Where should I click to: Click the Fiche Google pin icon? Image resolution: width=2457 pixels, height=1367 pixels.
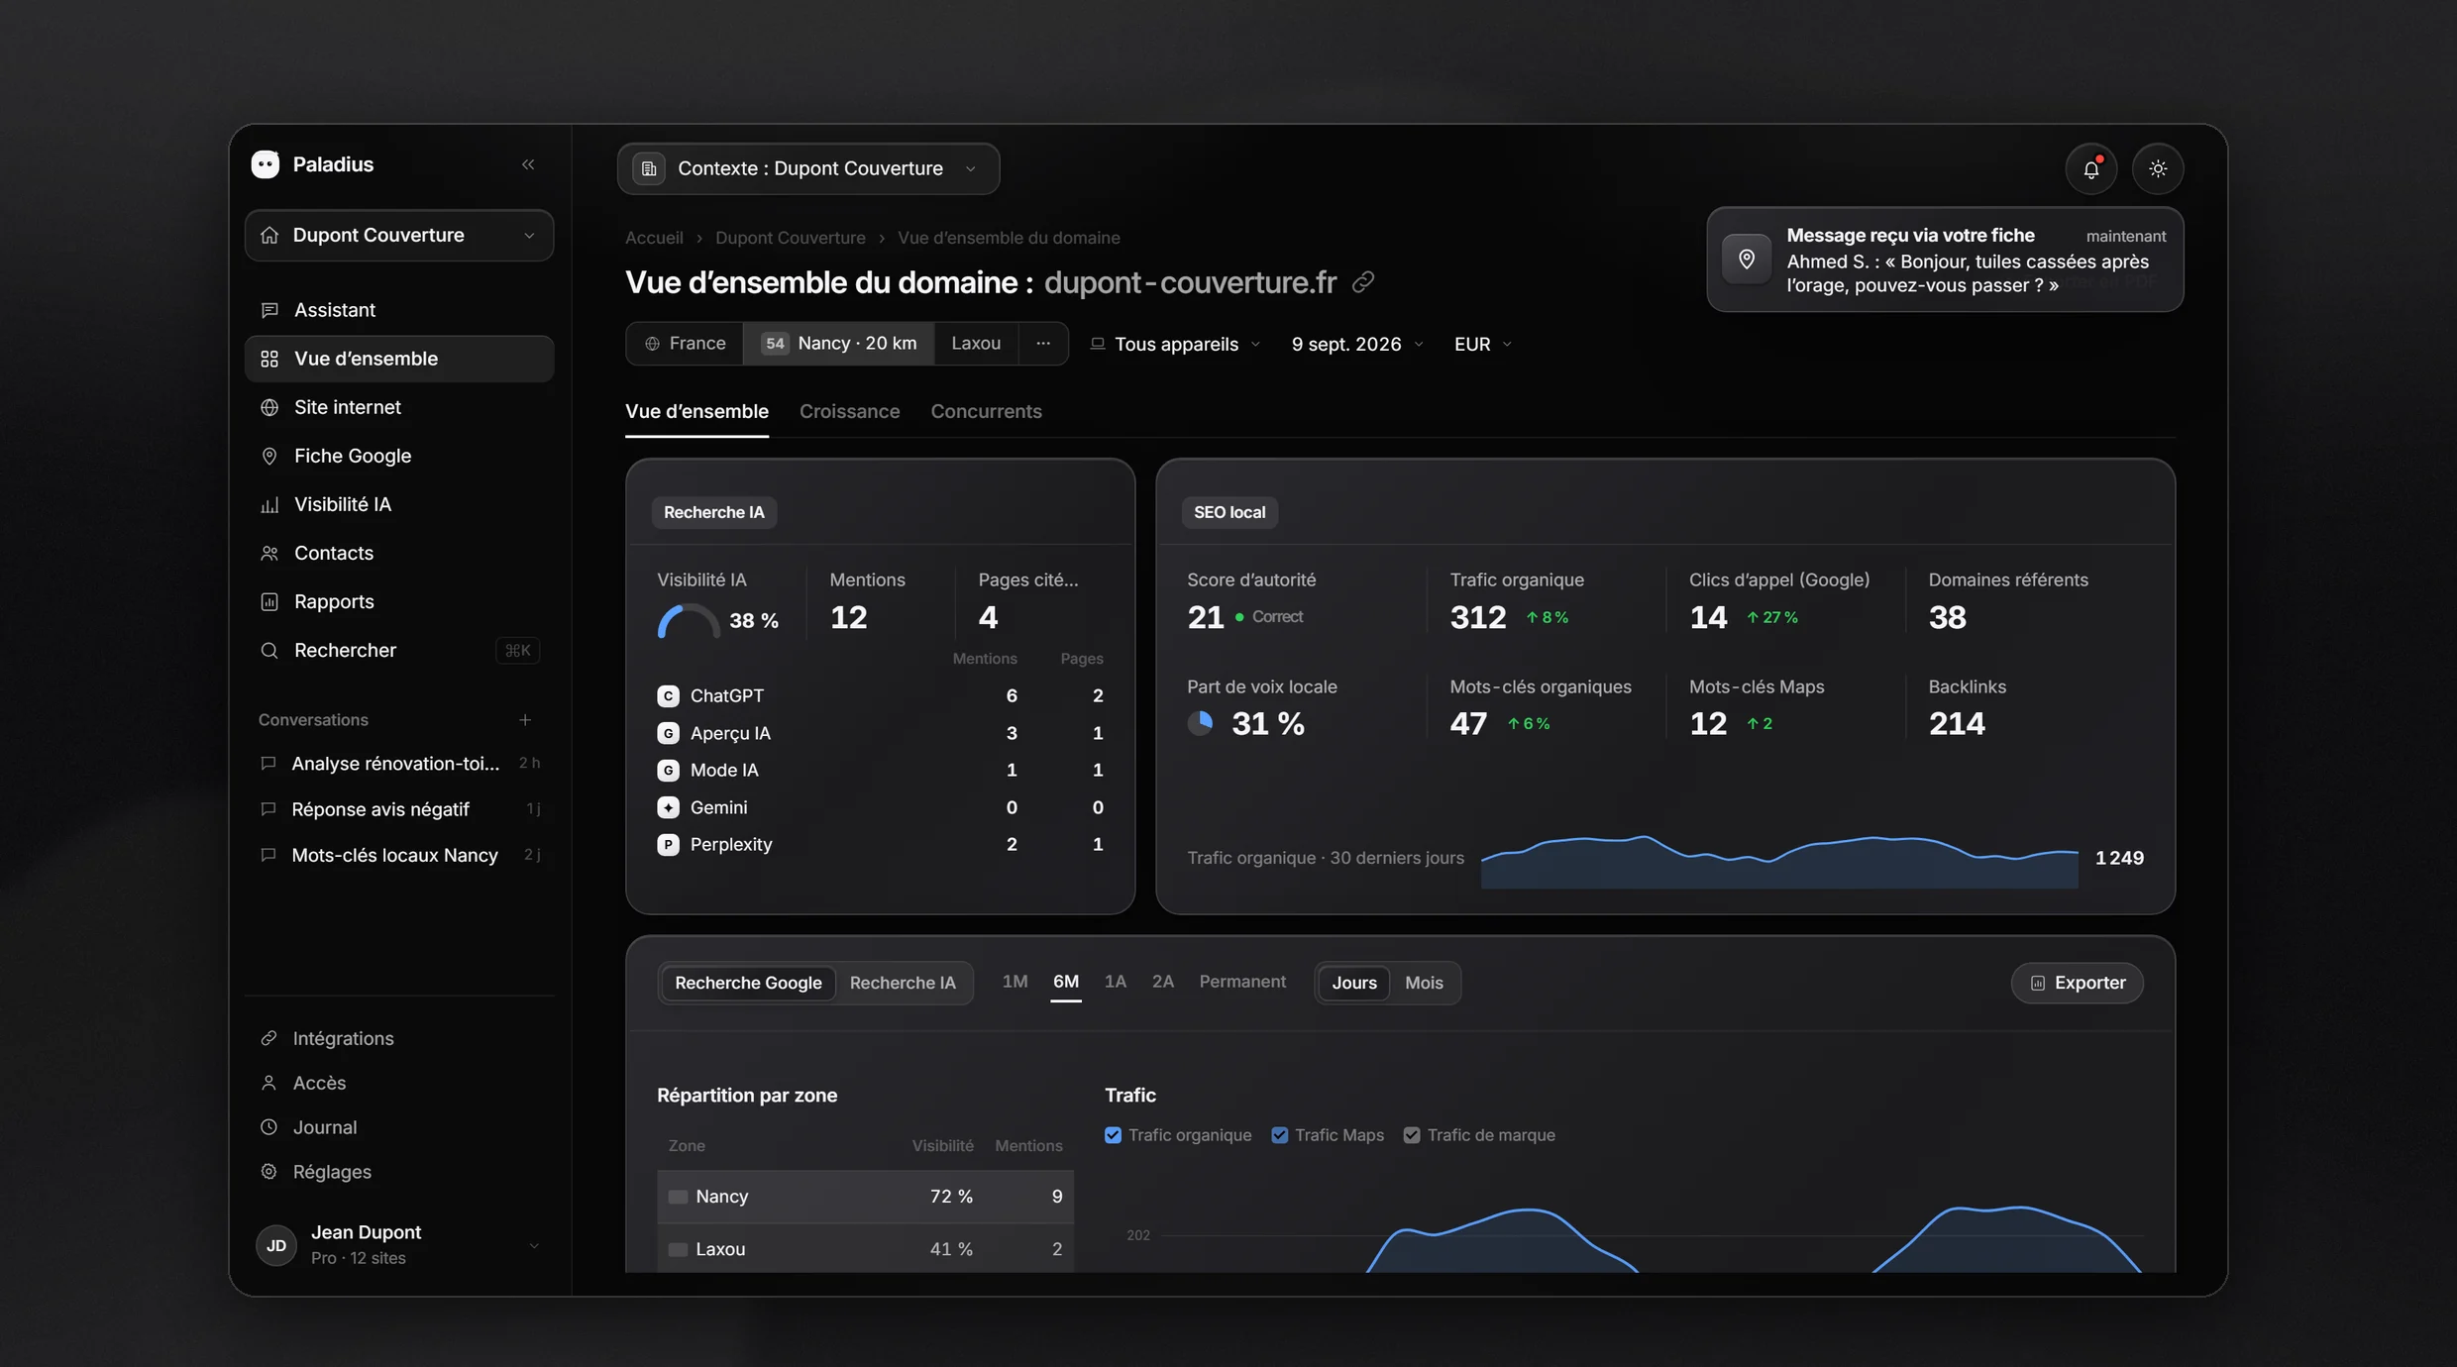(269, 456)
